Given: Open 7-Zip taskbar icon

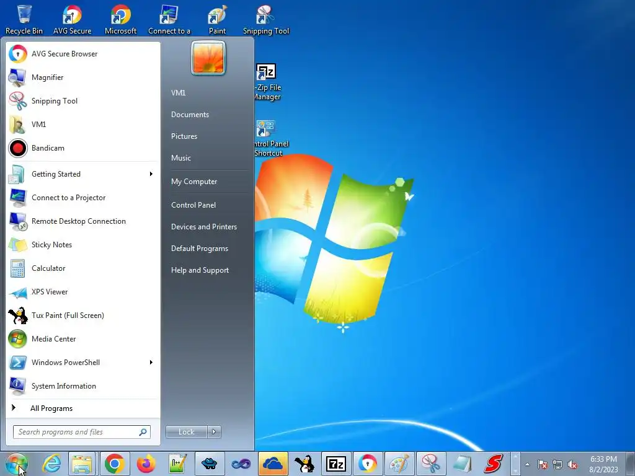Looking at the screenshot, I should click(x=335, y=464).
